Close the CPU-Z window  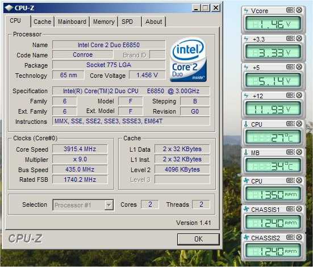point(216,8)
